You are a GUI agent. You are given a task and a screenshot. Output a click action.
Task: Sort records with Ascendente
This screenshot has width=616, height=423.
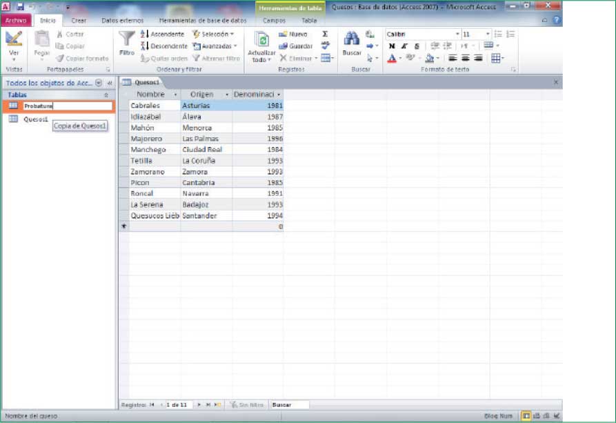coord(163,34)
